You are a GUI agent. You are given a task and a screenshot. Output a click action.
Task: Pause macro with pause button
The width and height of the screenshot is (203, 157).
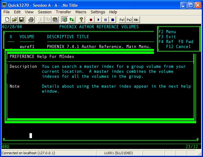click(x=106, y=20)
